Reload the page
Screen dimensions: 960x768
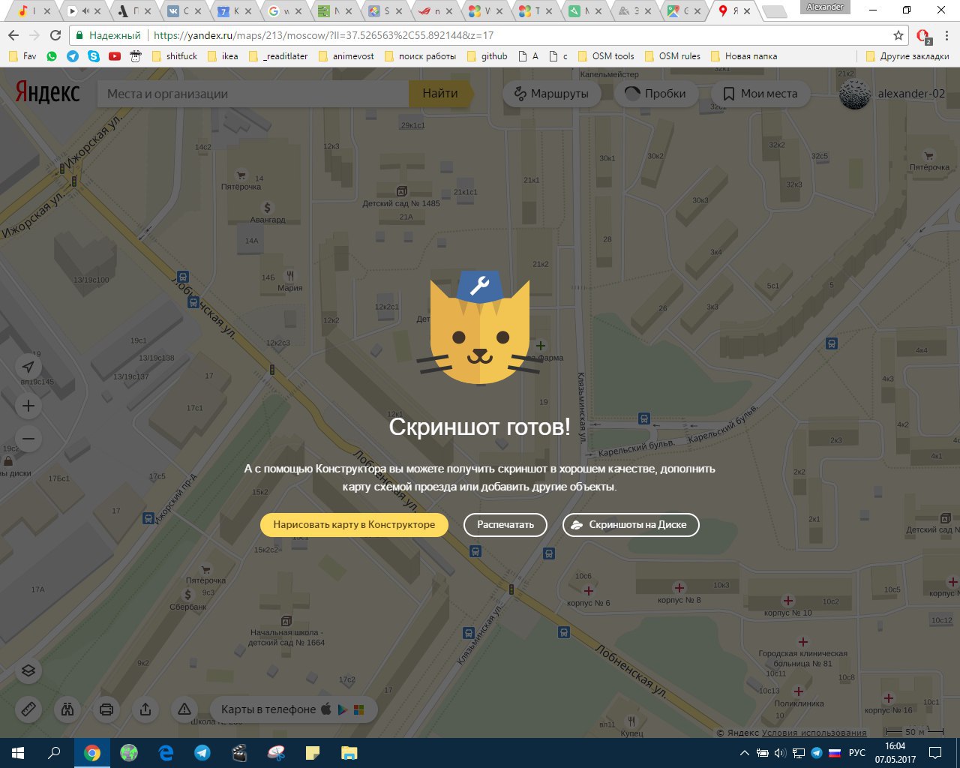tap(55, 35)
